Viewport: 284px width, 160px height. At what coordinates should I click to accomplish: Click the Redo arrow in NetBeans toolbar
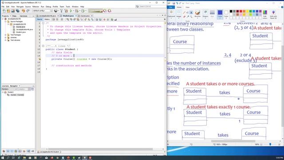pos(28,11)
